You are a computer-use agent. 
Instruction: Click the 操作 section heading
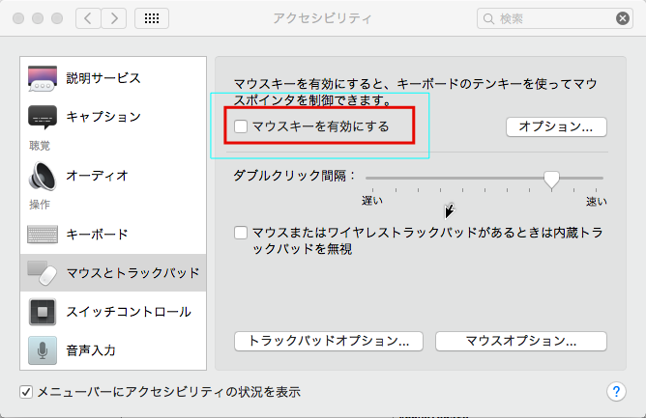(x=40, y=205)
